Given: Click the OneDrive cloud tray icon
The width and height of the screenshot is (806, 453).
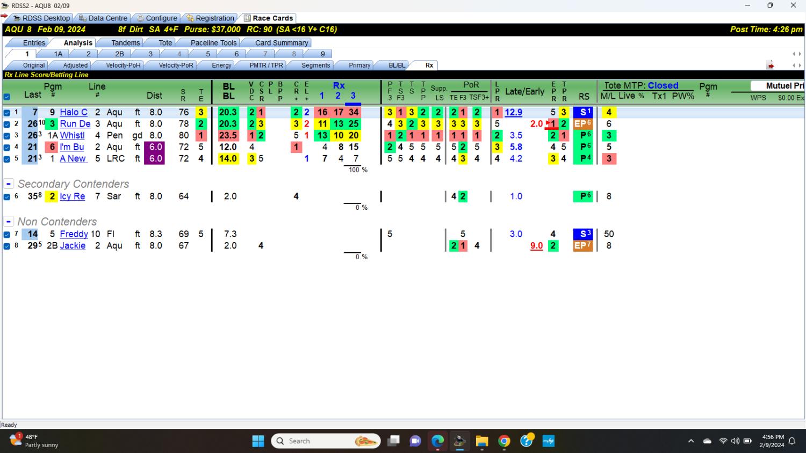Looking at the screenshot, I should [x=707, y=441].
